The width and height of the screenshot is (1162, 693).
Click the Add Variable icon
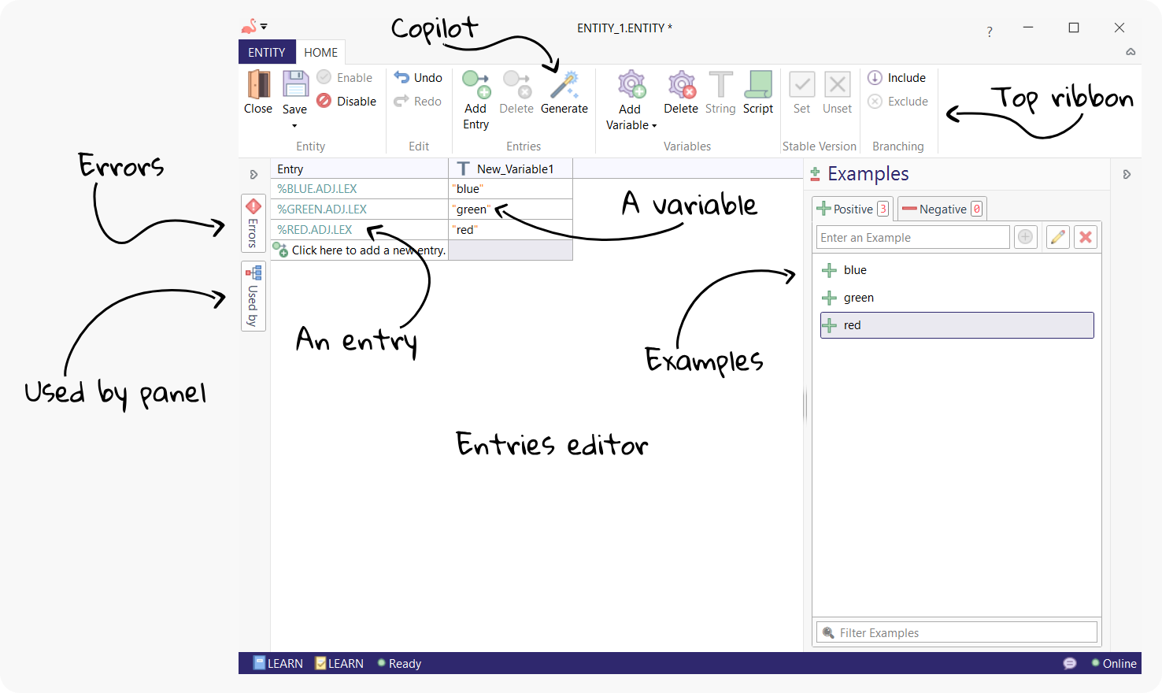click(x=630, y=84)
